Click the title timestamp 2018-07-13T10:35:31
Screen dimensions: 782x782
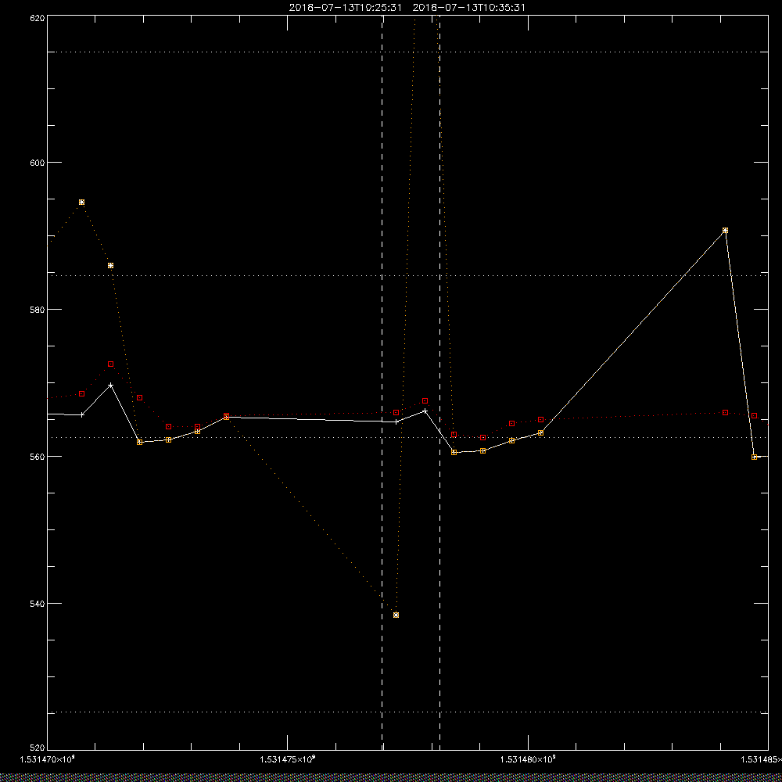tap(469, 8)
